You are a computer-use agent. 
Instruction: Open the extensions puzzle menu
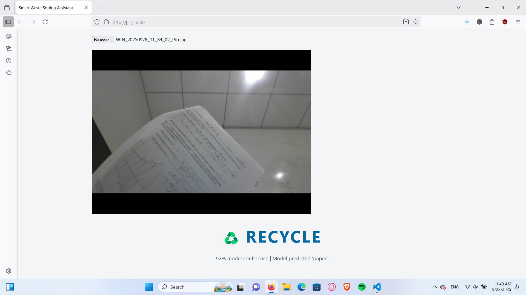click(492, 22)
